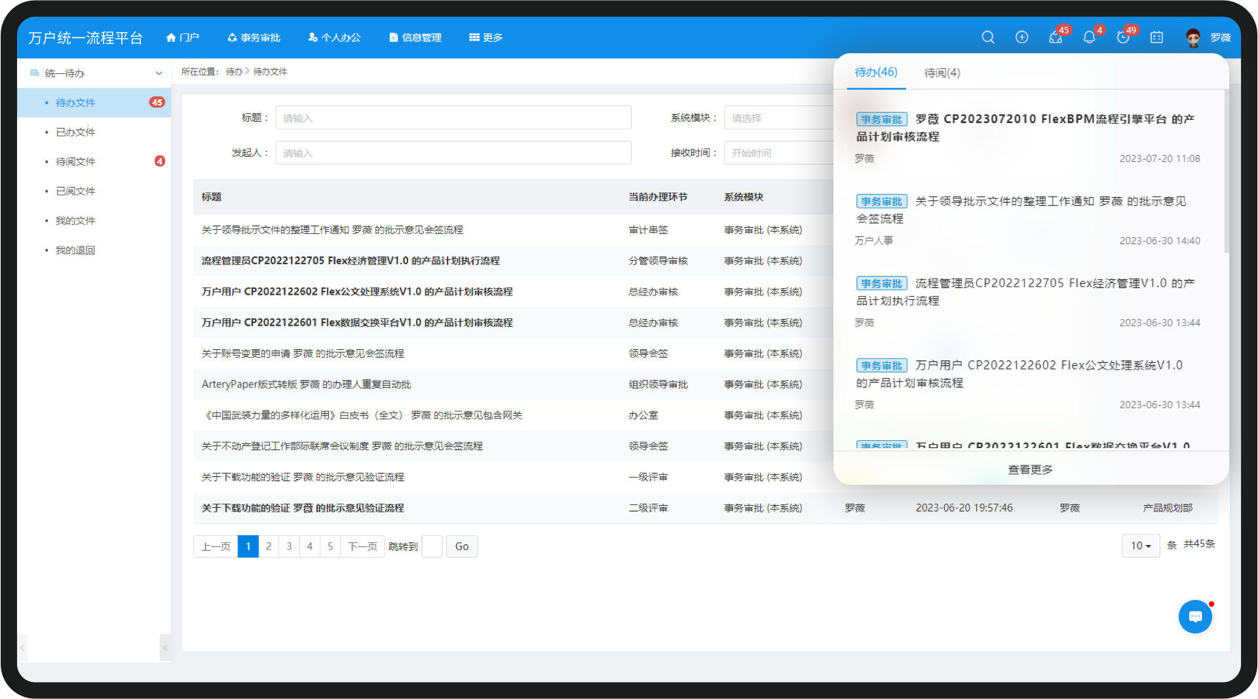The image size is (1258, 699).
Task: Collapse the sidebar with the arrow handle
Action: 165,648
